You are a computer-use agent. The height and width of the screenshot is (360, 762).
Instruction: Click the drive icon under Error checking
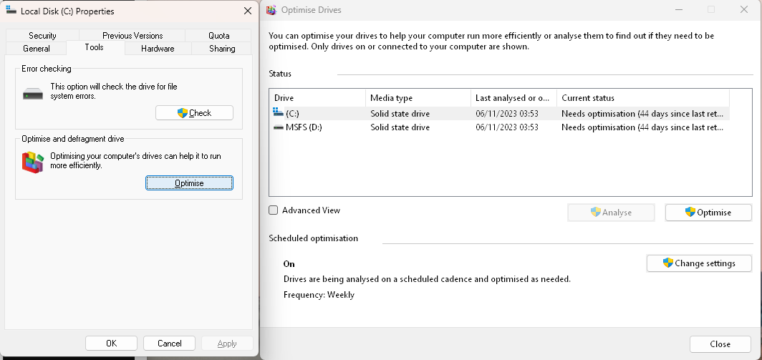click(x=33, y=94)
